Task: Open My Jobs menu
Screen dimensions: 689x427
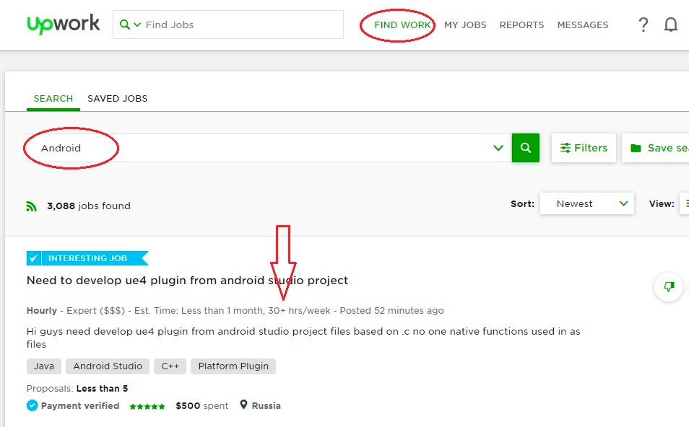Action: pos(465,25)
